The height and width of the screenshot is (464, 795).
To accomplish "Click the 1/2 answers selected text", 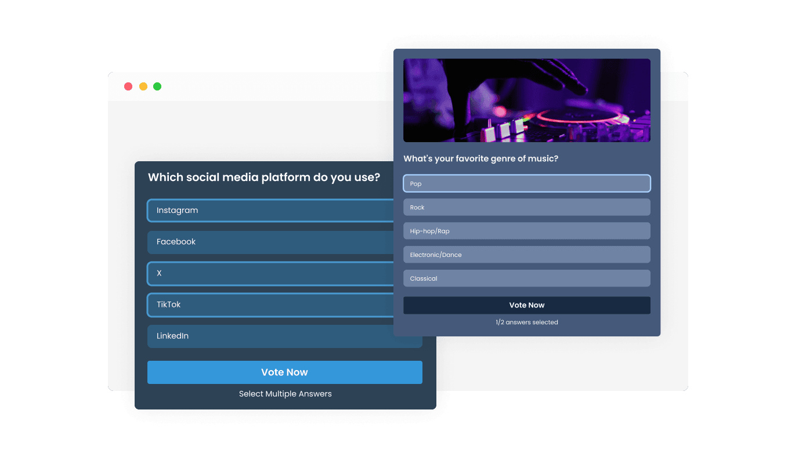I will click(526, 322).
